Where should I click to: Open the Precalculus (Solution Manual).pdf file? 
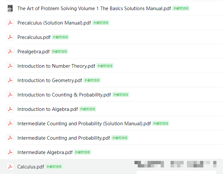[54, 23]
